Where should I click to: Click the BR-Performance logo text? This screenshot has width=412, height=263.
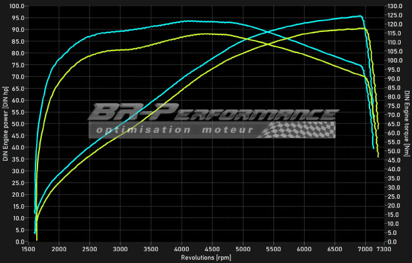pyautogui.click(x=212, y=114)
